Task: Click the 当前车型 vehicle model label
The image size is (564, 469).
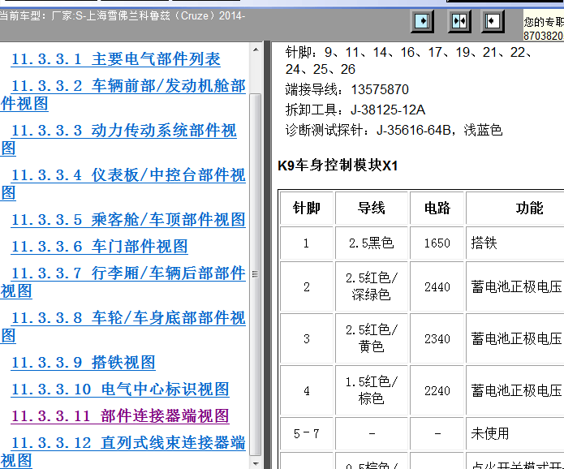Action: [123, 16]
